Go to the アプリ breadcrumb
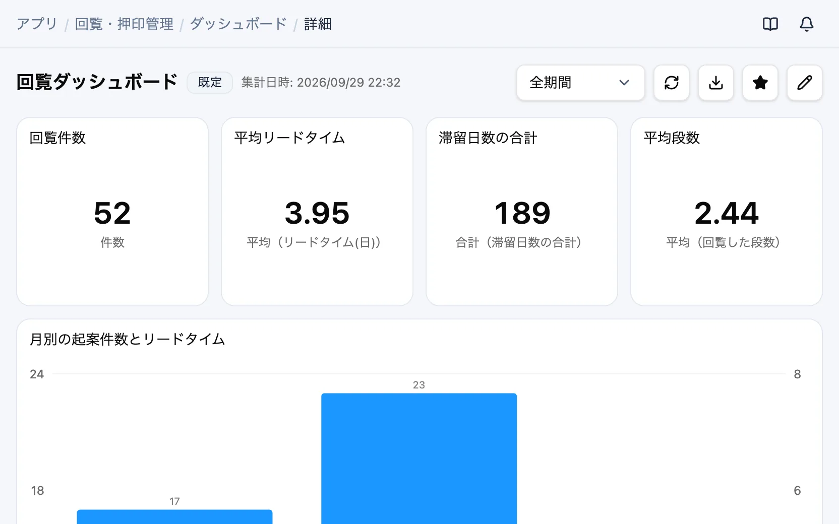This screenshot has height=524, width=839. pyautogui.click(x=37, y=24)
